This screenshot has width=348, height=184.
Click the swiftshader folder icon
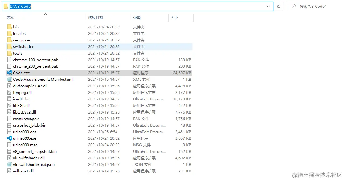coord(9,46)
